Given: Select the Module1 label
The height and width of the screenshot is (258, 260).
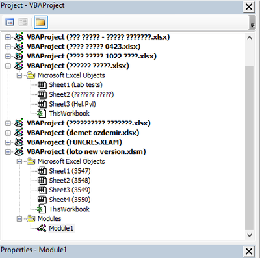Looking at the screenshot, I should pos(61,228).
